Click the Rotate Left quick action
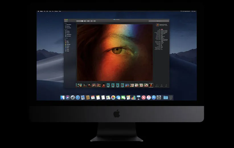Viewport: 234px width, 148px height. tap(157, 85)
